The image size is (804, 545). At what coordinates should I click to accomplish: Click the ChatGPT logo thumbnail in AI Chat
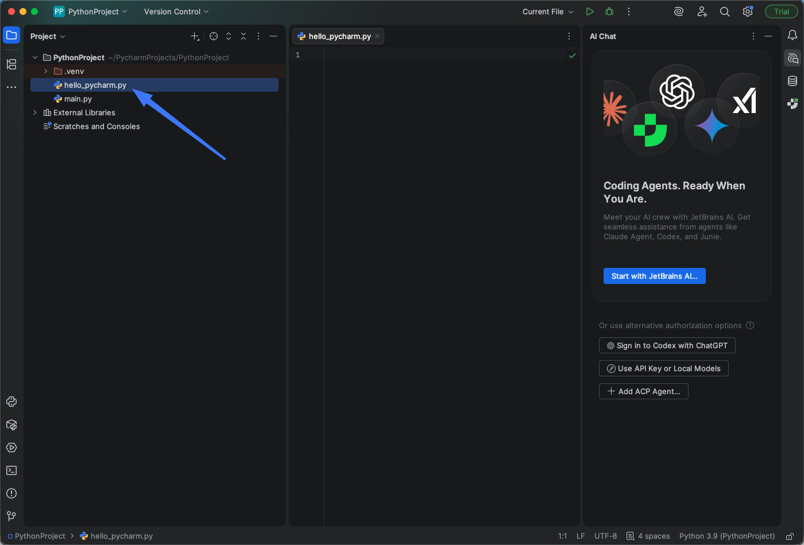coord(677,91)
